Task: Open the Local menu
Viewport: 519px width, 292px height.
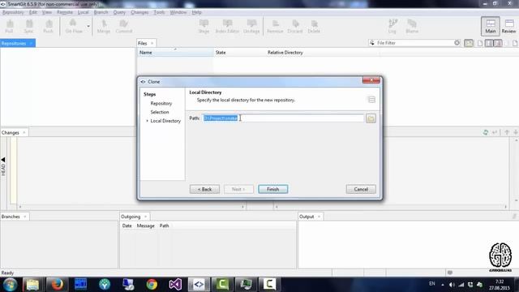Action: point(83,12)
